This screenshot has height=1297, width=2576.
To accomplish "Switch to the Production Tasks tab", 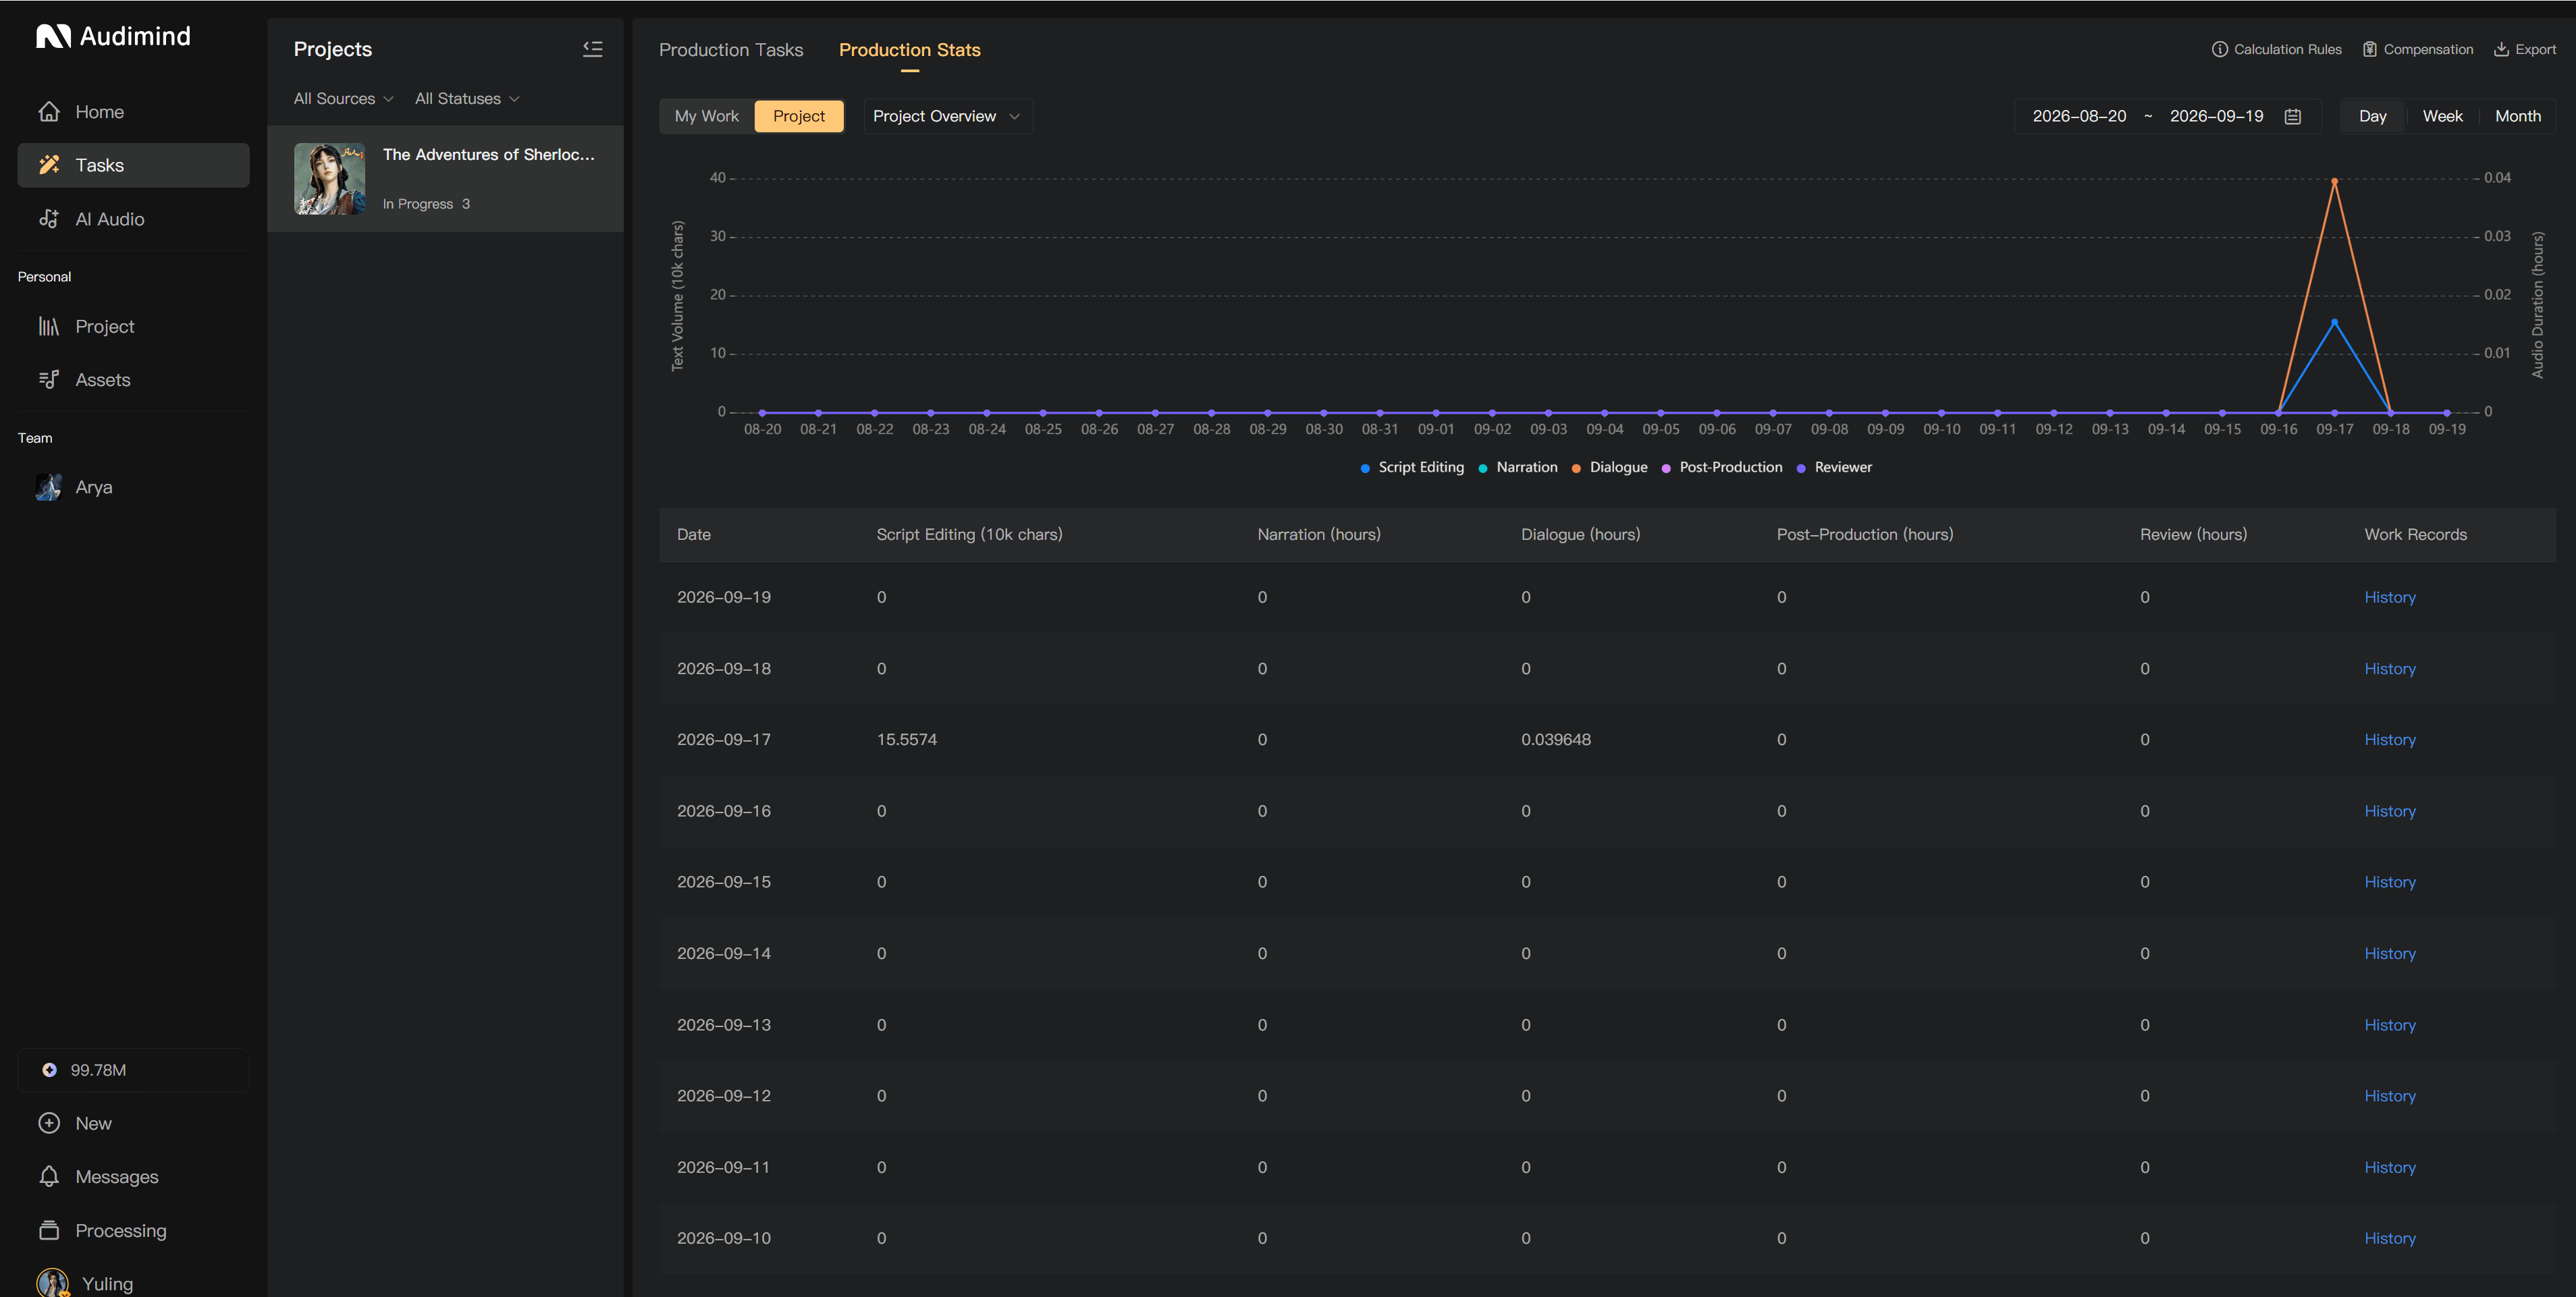I will click(731, 50).
